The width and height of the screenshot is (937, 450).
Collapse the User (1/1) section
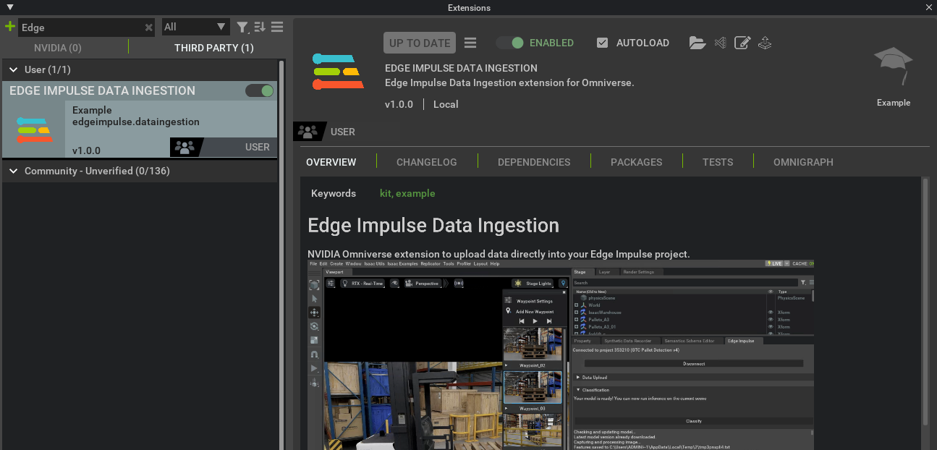tap(14, 69)
